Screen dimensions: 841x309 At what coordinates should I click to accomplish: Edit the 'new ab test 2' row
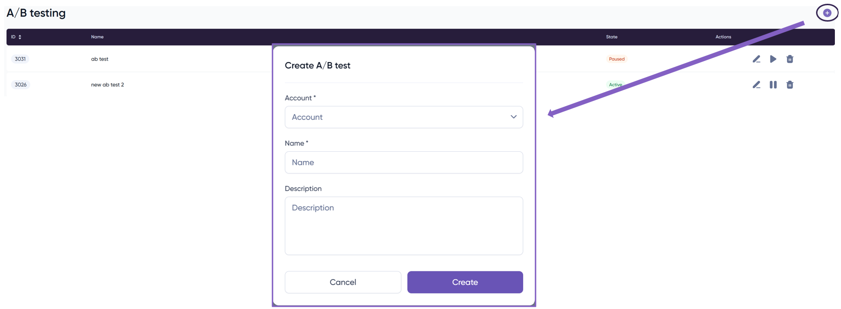756,85
